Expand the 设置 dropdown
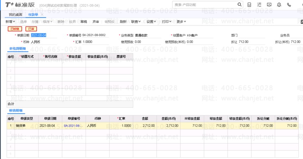 coord(151,22)
